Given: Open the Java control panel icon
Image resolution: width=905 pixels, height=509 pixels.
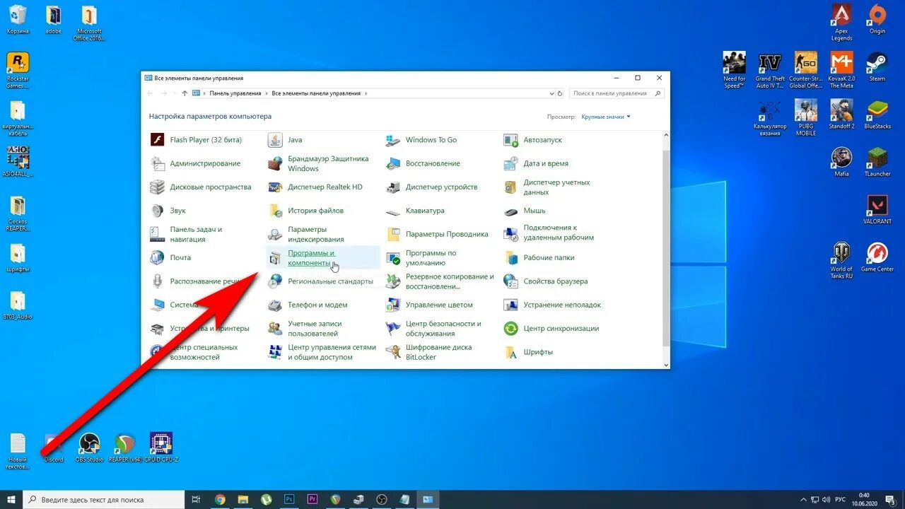Looking at the screenshot, I should tap(275, 140).
